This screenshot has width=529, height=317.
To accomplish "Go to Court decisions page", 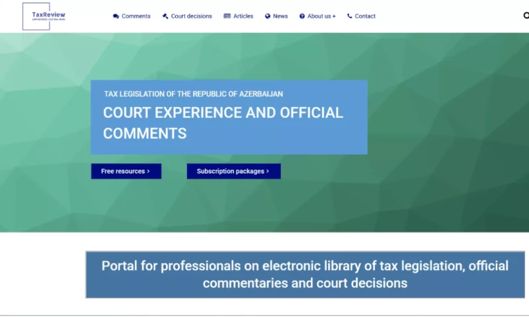I will (x=191, y=16).
